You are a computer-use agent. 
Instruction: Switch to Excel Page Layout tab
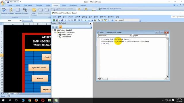(x=28, y=5)
